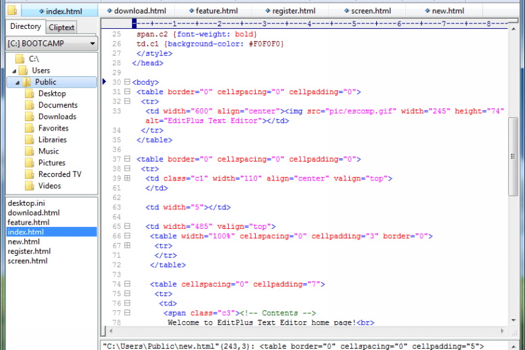This screenshot has height=350, width=525.
Task: Open the feature.html document tab
Action: pos(213,11)
